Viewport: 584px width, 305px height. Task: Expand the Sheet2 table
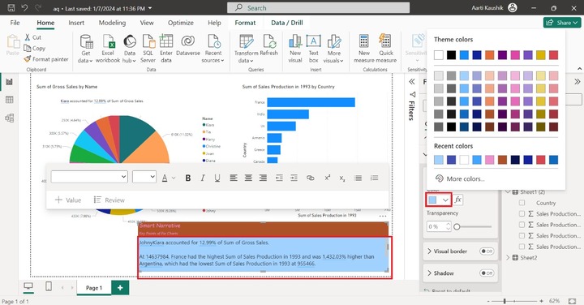tap(508, 258)
